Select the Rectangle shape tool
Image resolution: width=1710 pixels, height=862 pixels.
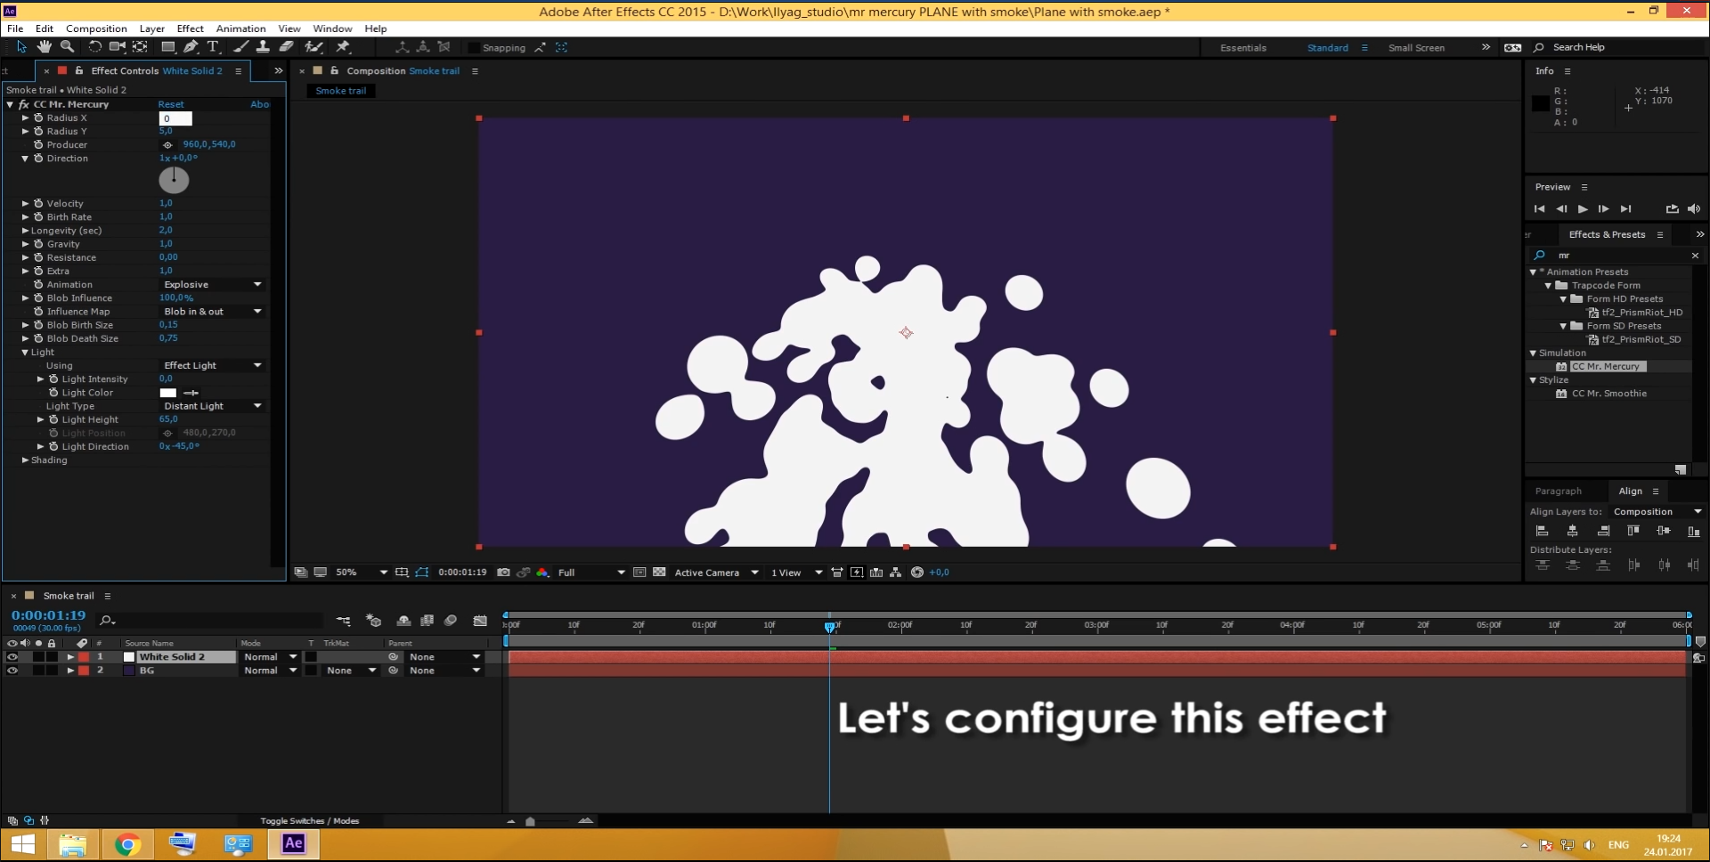tap(167, 47)
